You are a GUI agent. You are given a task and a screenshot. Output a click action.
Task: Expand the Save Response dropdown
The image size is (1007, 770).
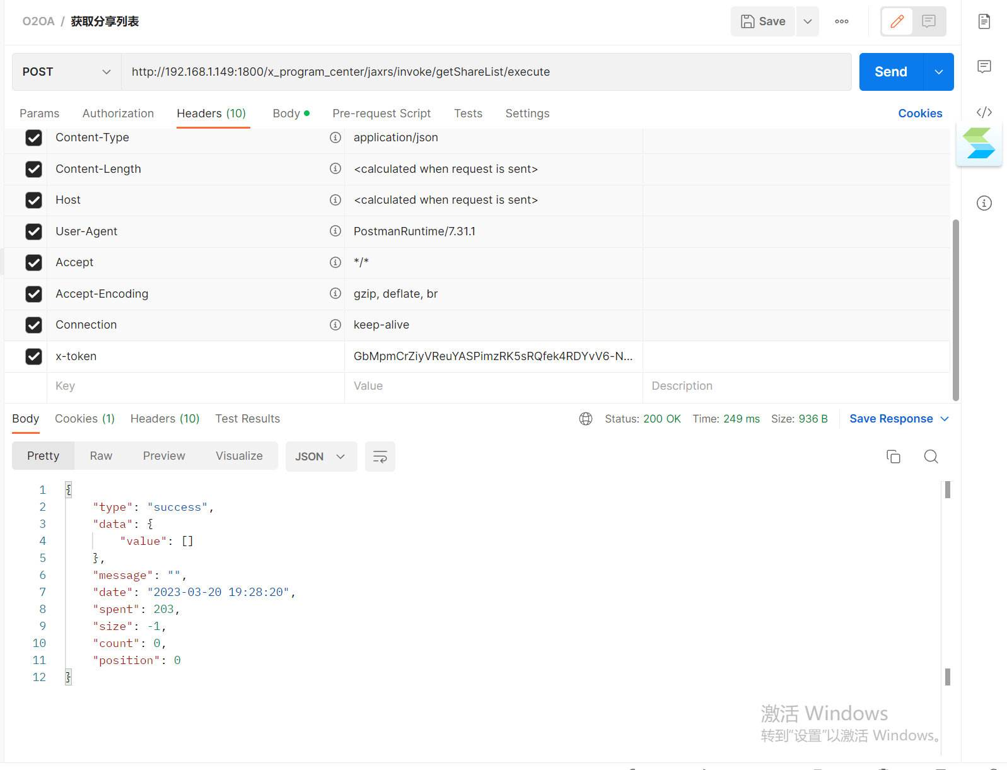tap(899, 419)
